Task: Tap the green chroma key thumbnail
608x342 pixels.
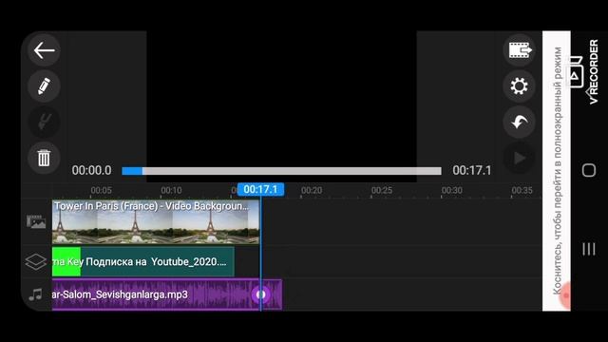Action: (x=66, y=262)
